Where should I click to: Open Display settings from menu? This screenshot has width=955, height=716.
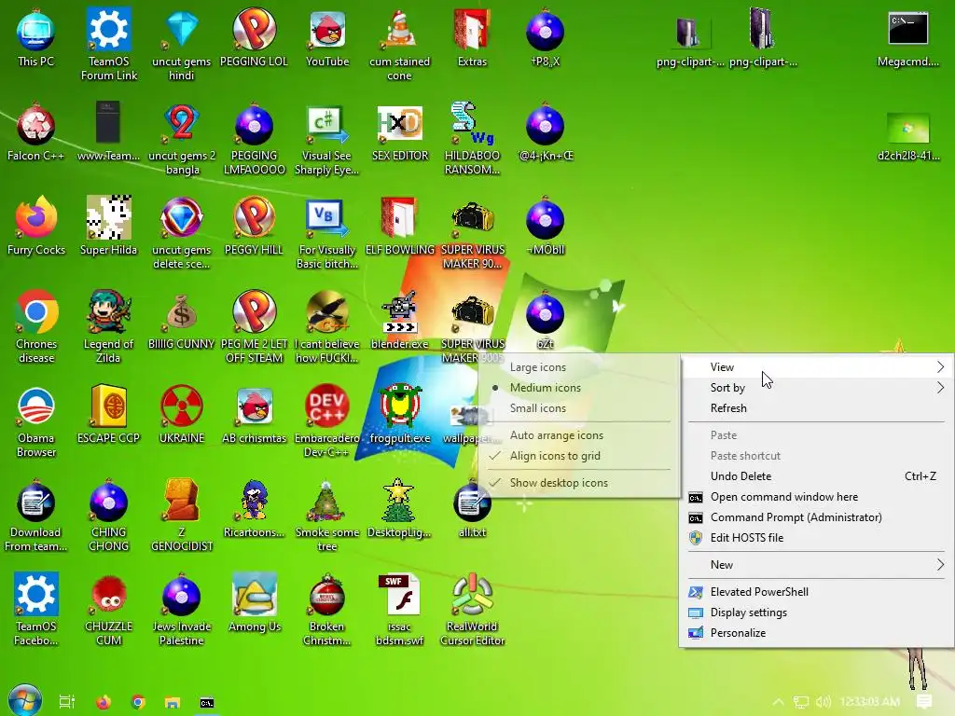coord(816,613)
